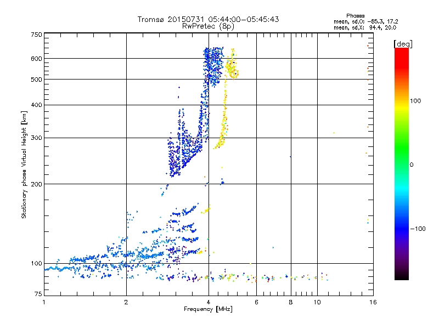This screenshot has width=439, height=329.
Task: Click the x-axis tick label '16'
Action: [373, 302]
